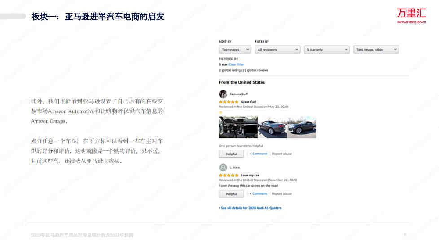This screenshot has height=240, width=439.
Task: Click L. Vara's profile avatar
Action: coord(223,167)
